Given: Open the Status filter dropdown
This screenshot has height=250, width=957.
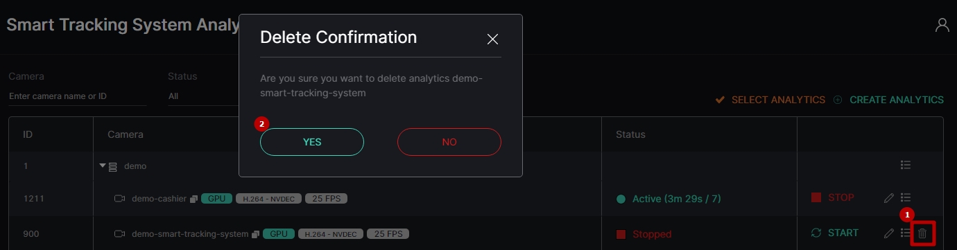Looking at the screenshot, I should point(202,96).
